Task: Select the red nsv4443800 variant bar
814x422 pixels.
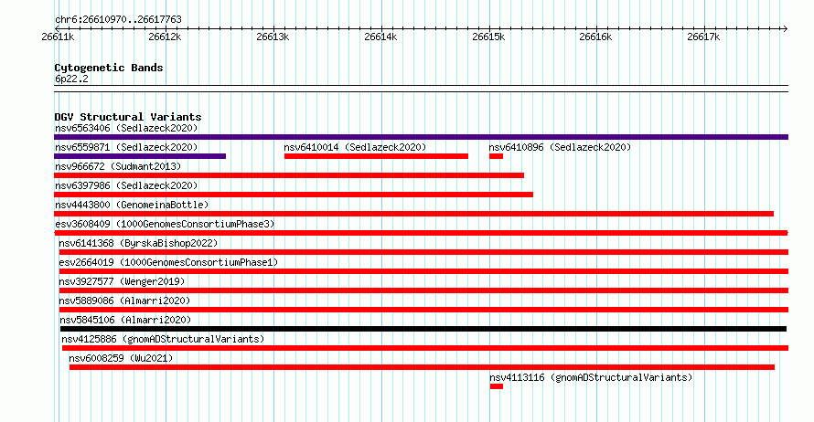Action: [x=413, y=214]
